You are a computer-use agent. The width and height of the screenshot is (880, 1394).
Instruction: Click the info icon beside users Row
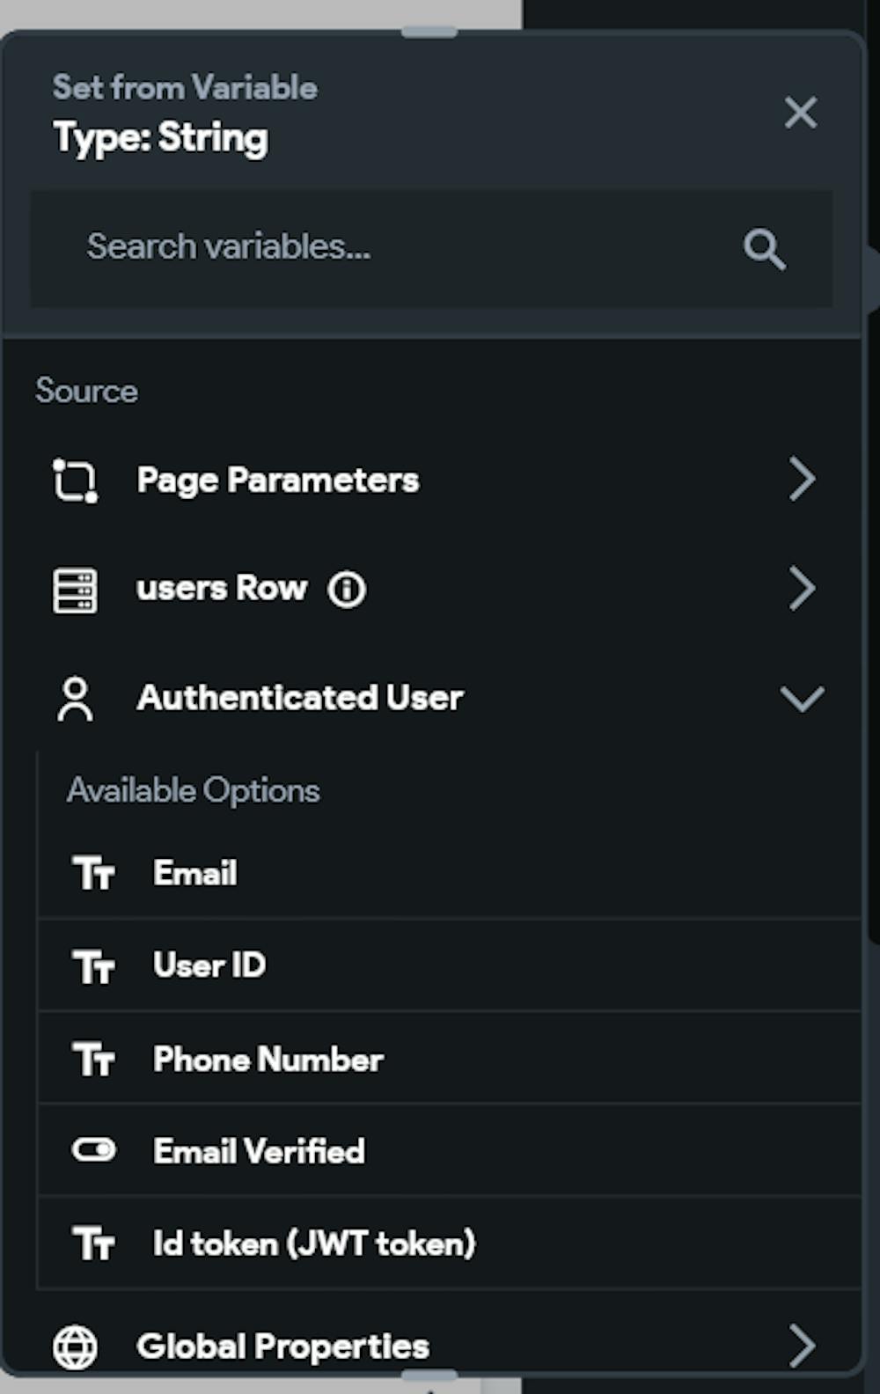click(347, 590)
